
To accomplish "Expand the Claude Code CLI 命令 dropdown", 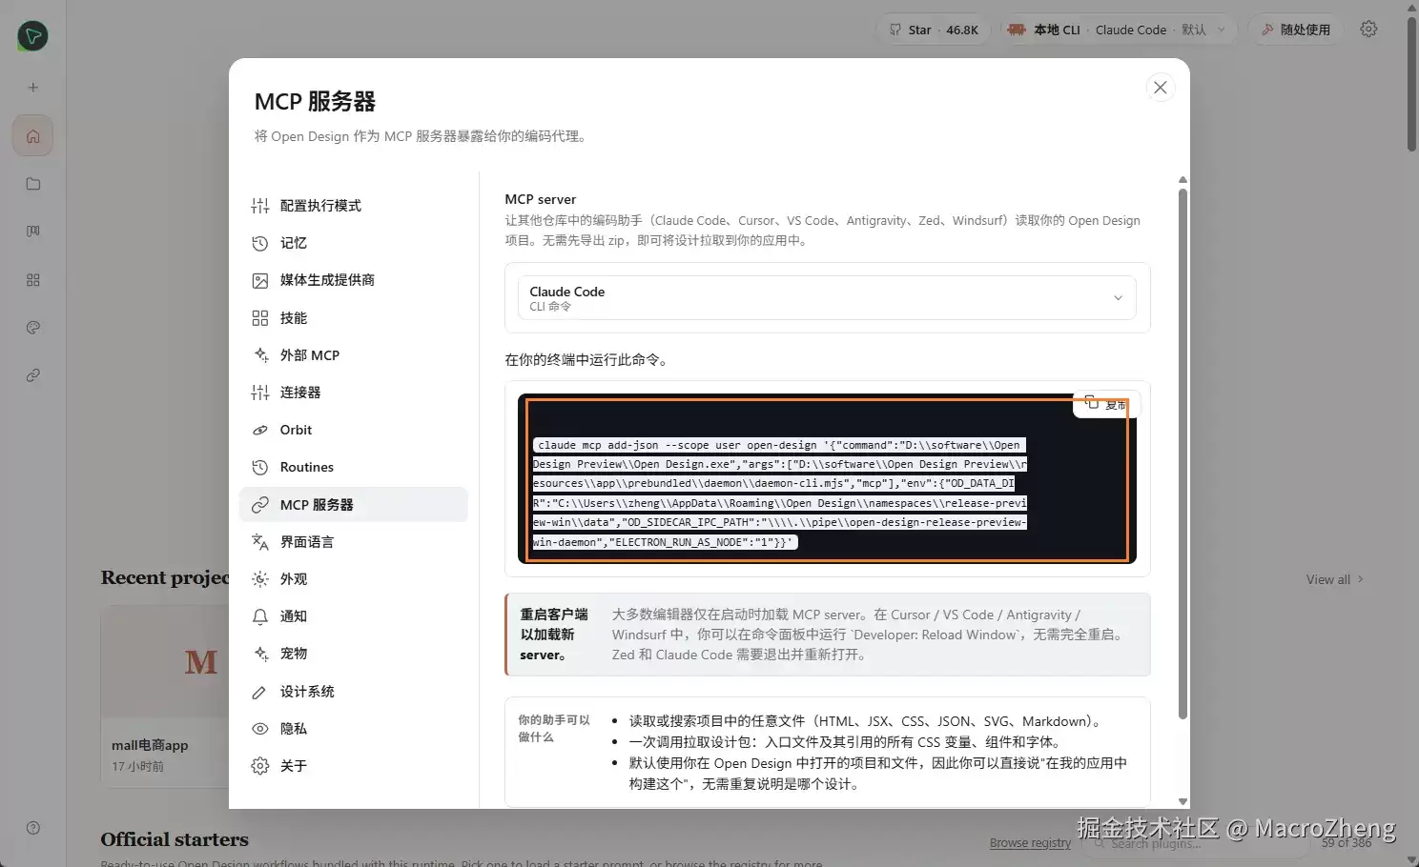I will click(x=827, y=298).
